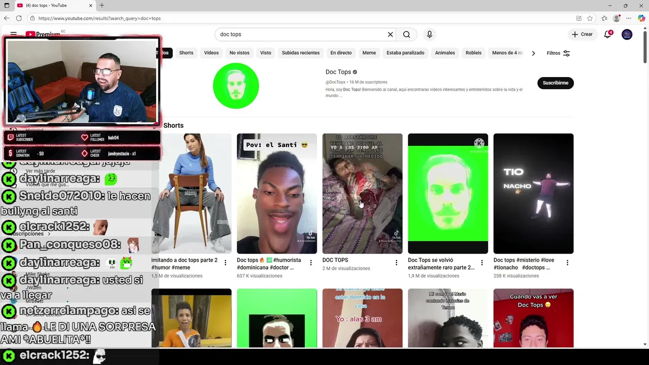The width and height of the screenshot is (649, 365).
Task: Click the YouTube Premium logo
Action: click(x=43, y=34)
